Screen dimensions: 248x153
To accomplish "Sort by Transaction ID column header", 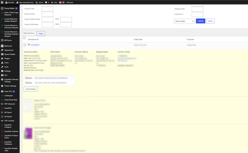I will pos(33,39).
